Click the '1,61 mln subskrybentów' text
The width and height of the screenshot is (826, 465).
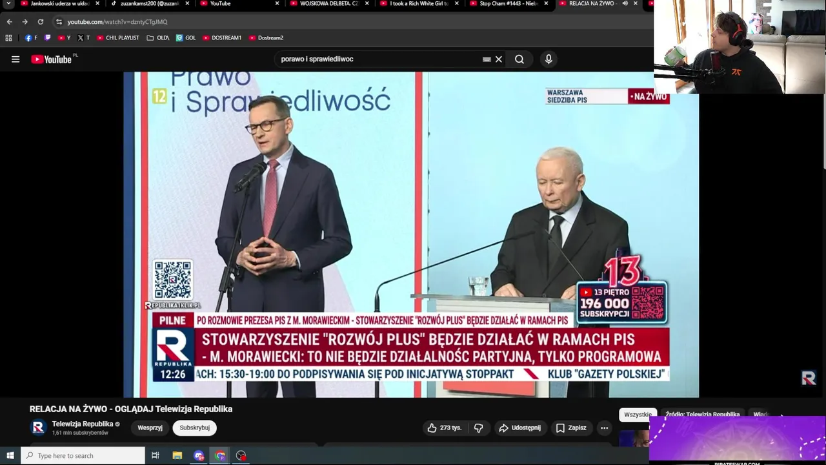pos(80,433)
